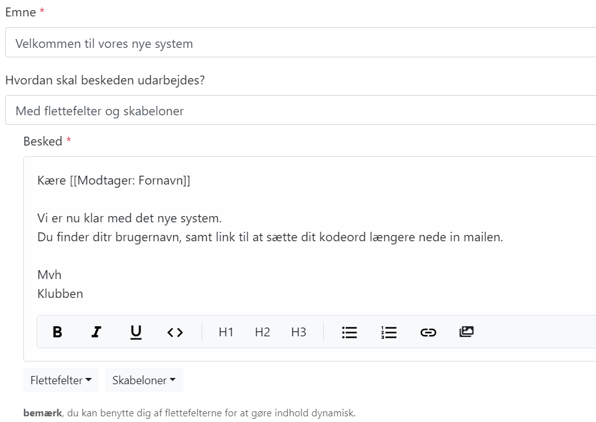
Task: Open the Flettefelter dropdown
Action: click(x=61, y=380)
